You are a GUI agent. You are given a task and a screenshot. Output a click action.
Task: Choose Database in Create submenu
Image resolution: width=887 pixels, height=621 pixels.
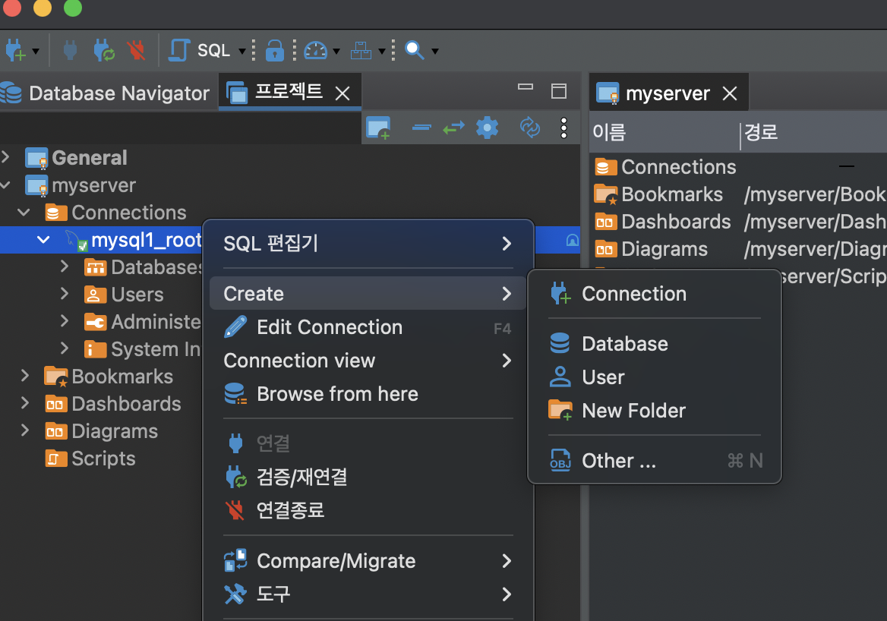click(x=655, y=344)
